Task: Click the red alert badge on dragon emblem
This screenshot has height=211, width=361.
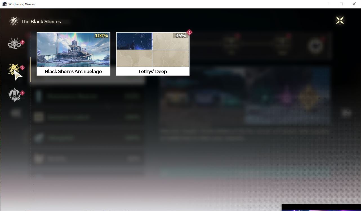Action: 23,42
